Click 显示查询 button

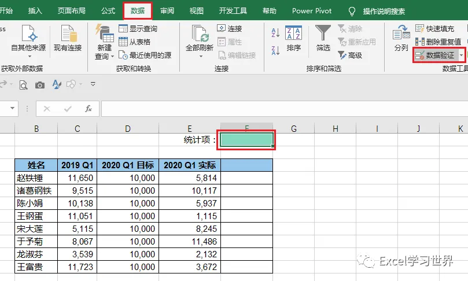click(138, 29)
